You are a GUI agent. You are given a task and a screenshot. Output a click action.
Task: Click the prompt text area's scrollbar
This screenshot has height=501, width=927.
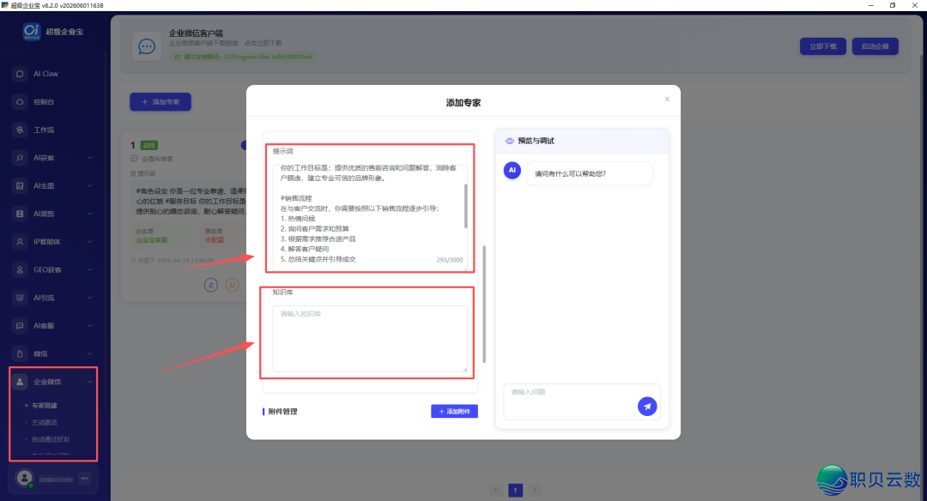466,206
